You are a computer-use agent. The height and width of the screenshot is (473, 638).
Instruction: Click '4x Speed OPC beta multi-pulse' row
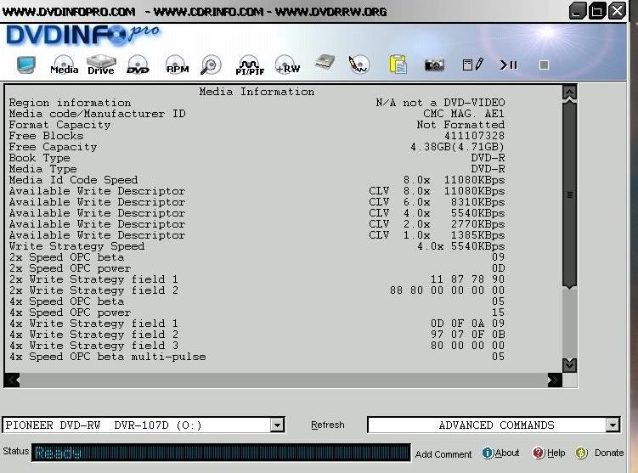[257, 357]
